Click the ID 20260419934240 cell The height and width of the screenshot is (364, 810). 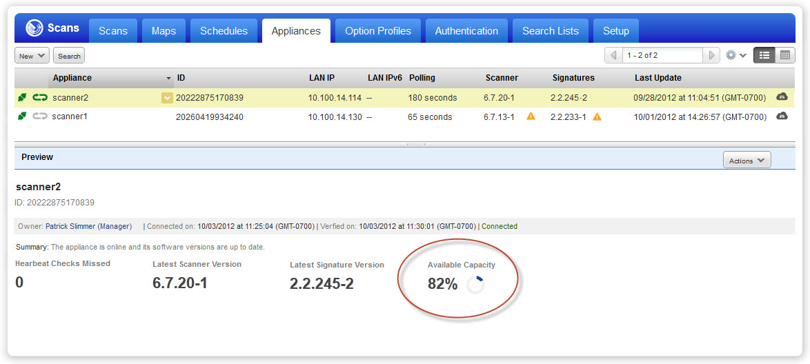[210, 117]
